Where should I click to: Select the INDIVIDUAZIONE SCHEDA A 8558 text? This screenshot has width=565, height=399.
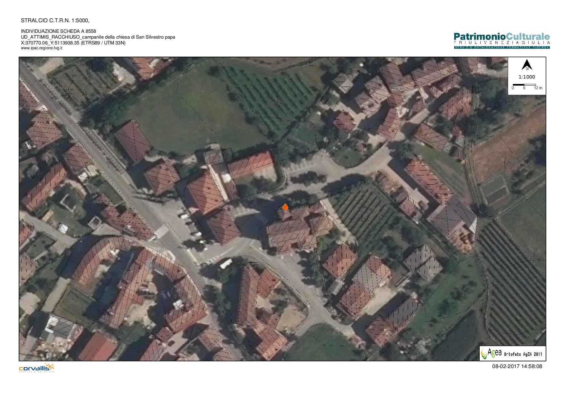coord(58,31)
